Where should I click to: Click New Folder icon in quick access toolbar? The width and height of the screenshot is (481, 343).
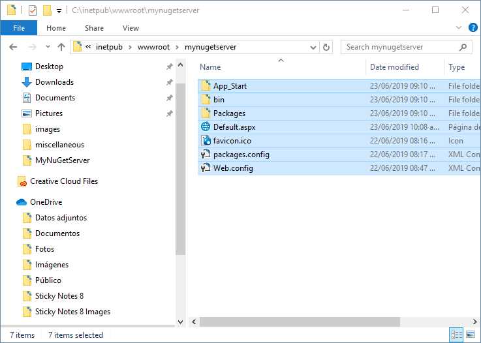point(47,10)
